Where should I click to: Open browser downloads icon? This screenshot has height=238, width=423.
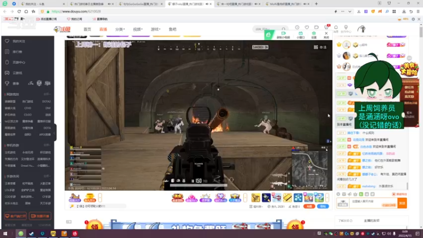tap(404, 12)
